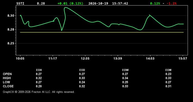Viewport: 193px width, 102px height.
Task: Click the GraphCIX copyright notice
Action: coord(39,92)
